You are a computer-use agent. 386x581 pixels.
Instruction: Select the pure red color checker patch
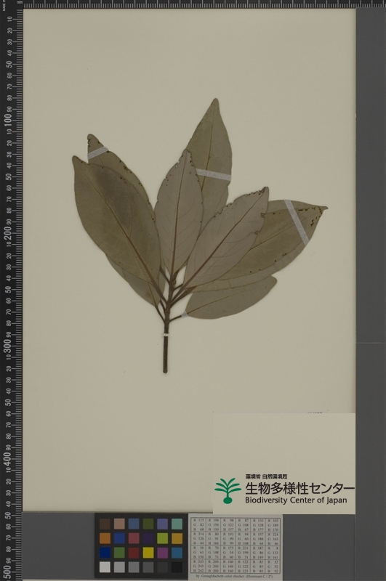pos(134,553)
